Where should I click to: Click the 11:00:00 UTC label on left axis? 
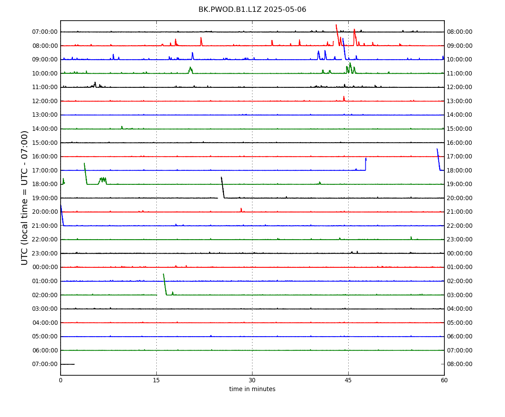45,87
